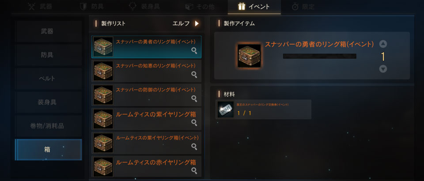Expand the エルフ class selector arrow
The width and height of the screenshot is (424, 181).
[197, 23]
